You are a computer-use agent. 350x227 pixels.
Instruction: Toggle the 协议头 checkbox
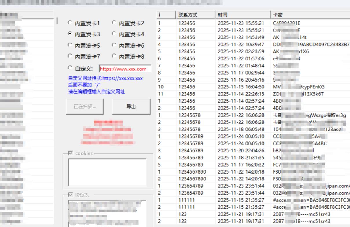point(70,195)
